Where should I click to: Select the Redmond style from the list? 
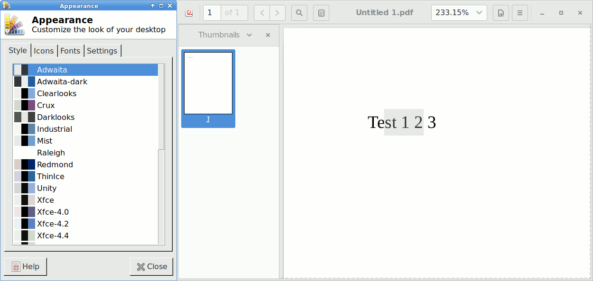(x=55, y=164)
